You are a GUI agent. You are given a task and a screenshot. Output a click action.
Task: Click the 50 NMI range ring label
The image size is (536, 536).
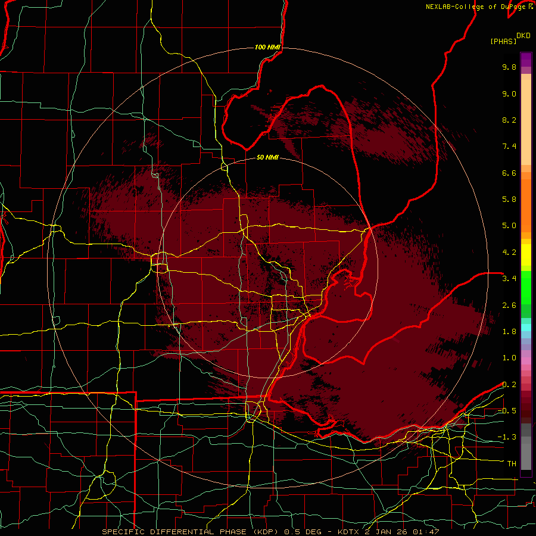pyautogui.click(x=267, y=157)
